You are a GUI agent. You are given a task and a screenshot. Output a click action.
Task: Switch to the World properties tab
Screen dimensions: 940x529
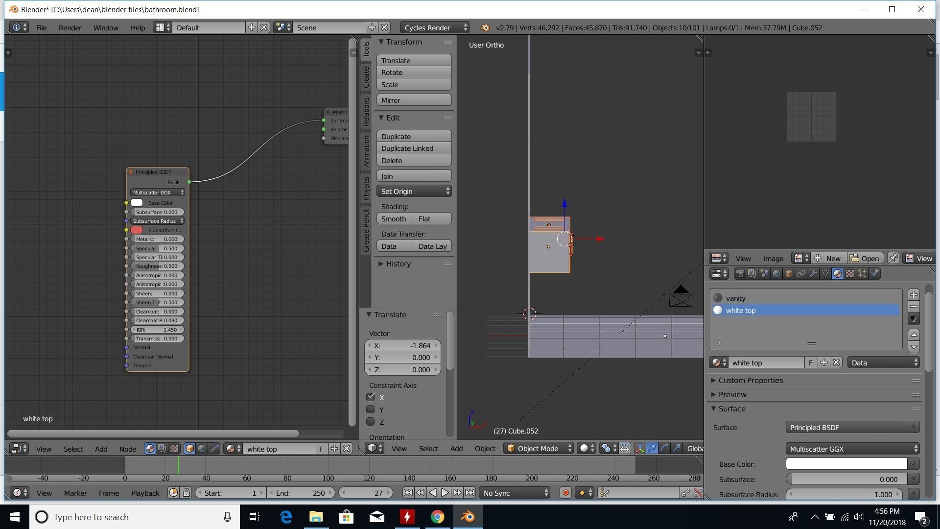click(776, 274)
